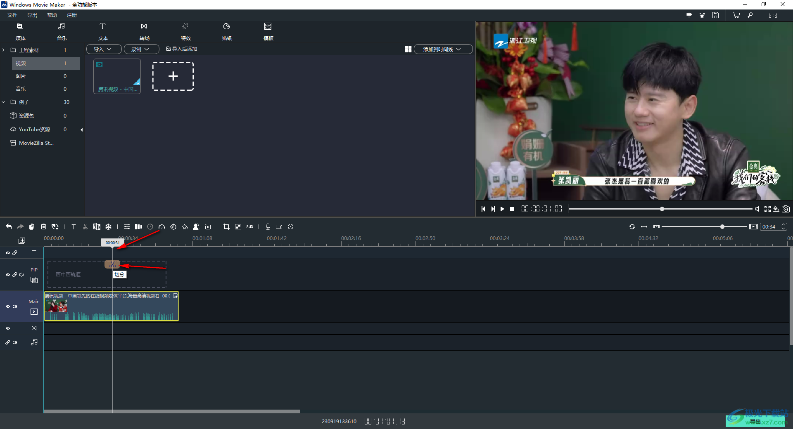Open the 注册 menu
The width and height of the screenshot is (793, 429).
(72, 15)
